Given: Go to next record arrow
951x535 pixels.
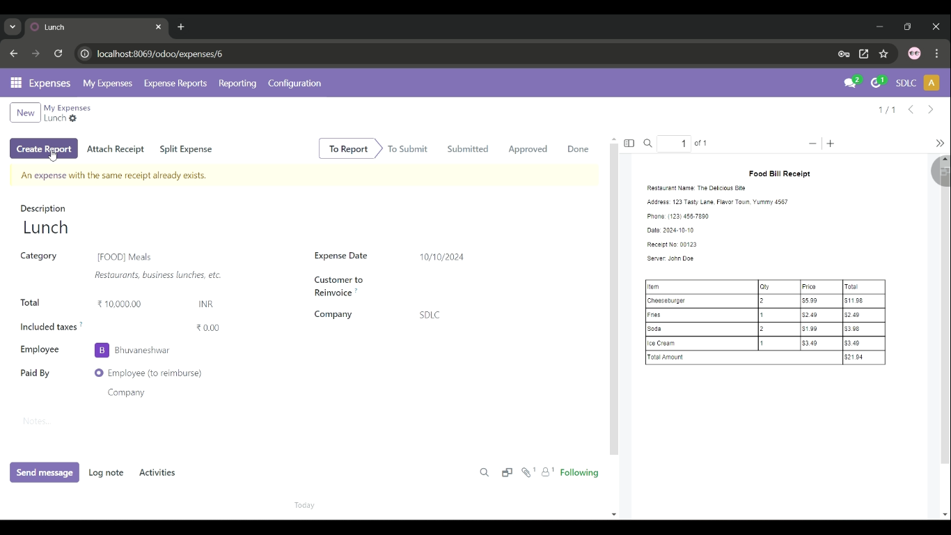Looking at the screenshot, I should 931,109.
